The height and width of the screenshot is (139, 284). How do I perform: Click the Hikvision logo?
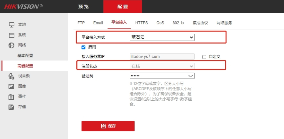coord(23,6)
